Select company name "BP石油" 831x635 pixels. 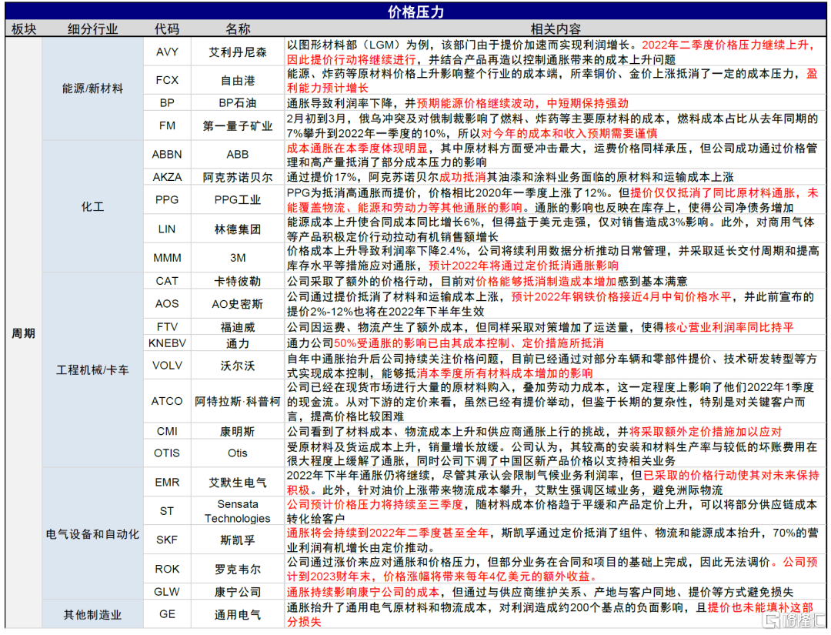tap(238, 103)
